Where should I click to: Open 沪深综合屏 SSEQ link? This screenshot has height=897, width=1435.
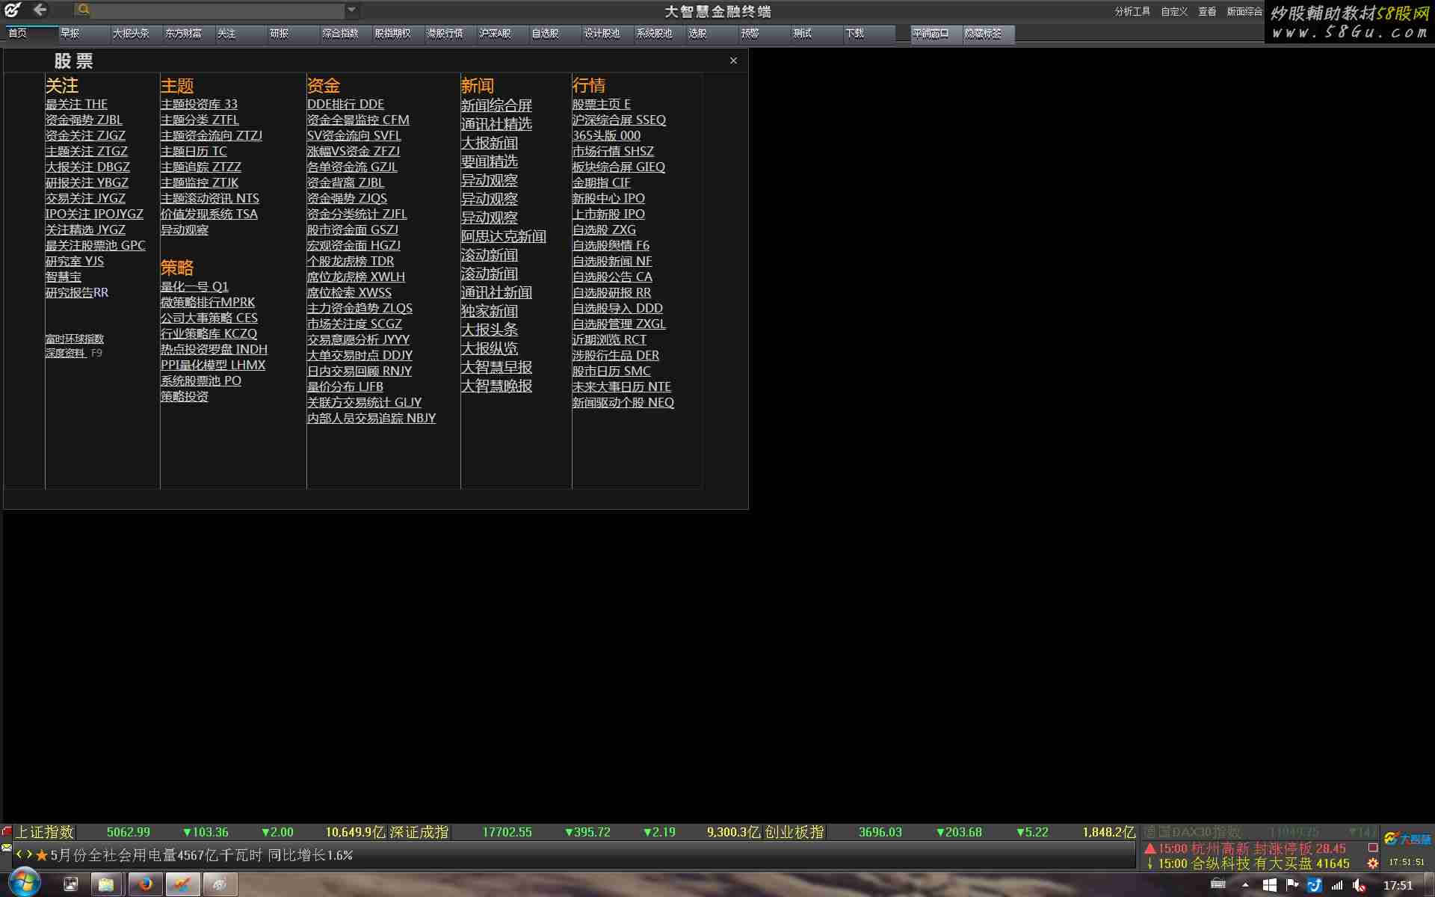point(619,120)
